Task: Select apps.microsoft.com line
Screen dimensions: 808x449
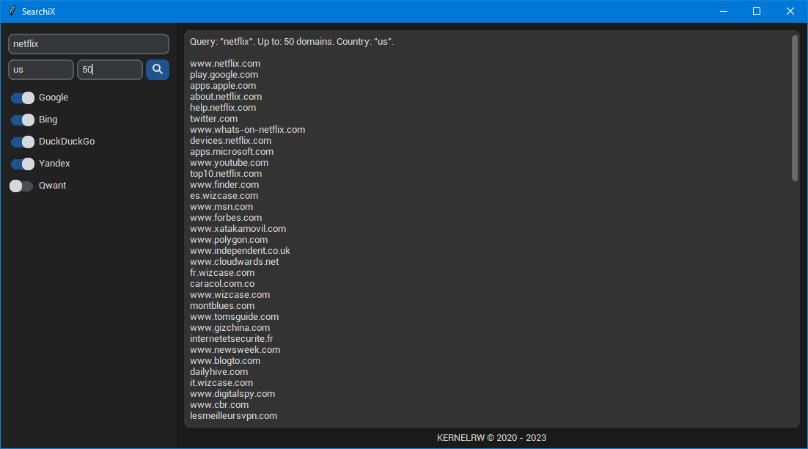Action: pyautogui.click(x=232, y=152)
